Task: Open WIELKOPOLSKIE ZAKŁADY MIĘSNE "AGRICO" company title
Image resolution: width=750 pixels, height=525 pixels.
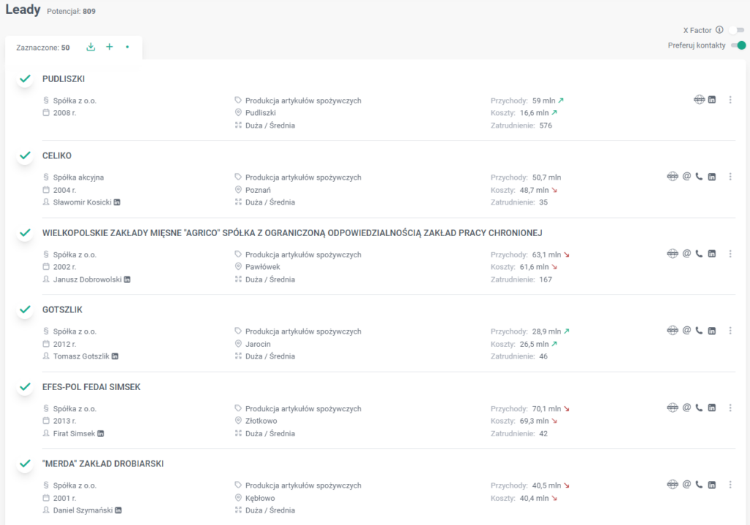Action: point(292,232)
